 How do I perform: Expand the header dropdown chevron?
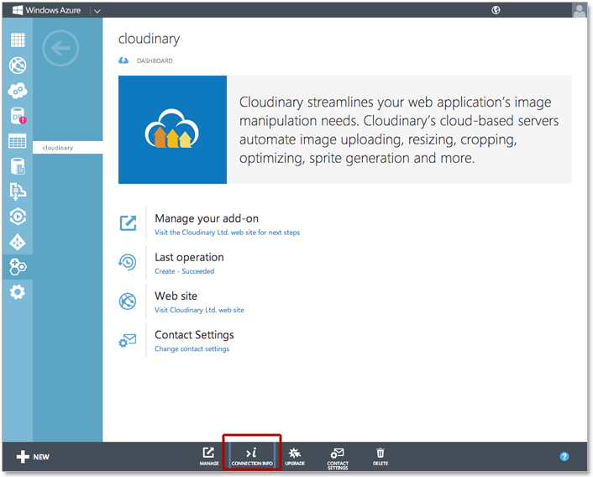click(97, 11)
